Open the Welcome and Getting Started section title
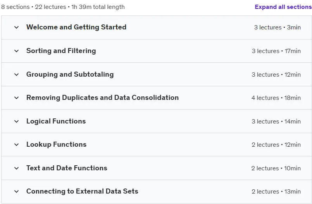The image size is (312, 204). coord(76,27)
